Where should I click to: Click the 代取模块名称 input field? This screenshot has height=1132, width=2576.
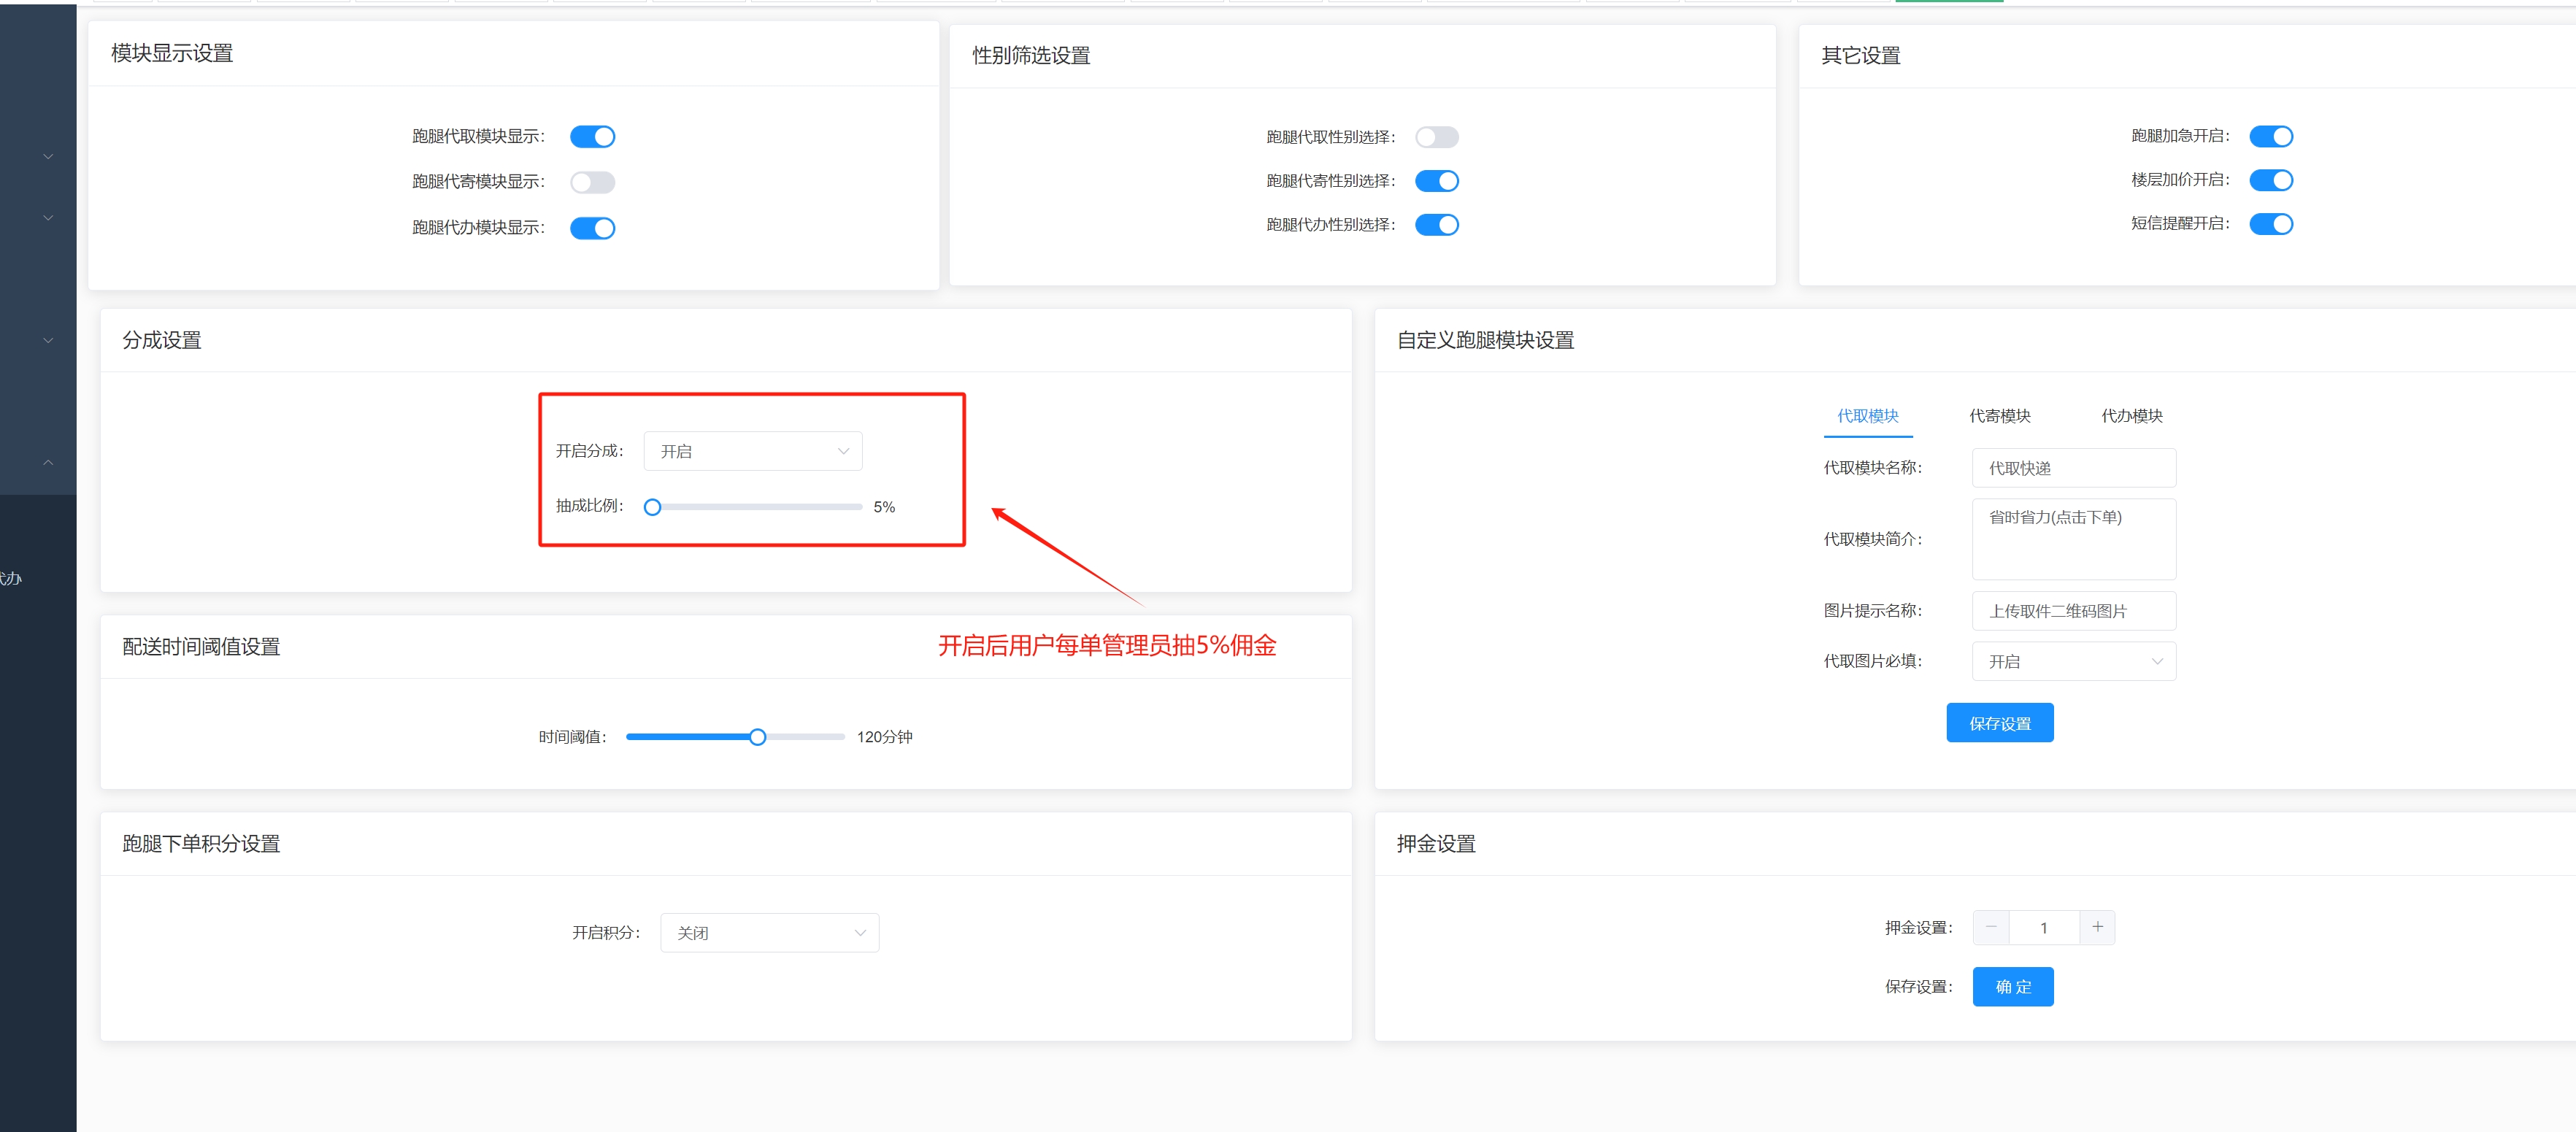coord(2073,468)
